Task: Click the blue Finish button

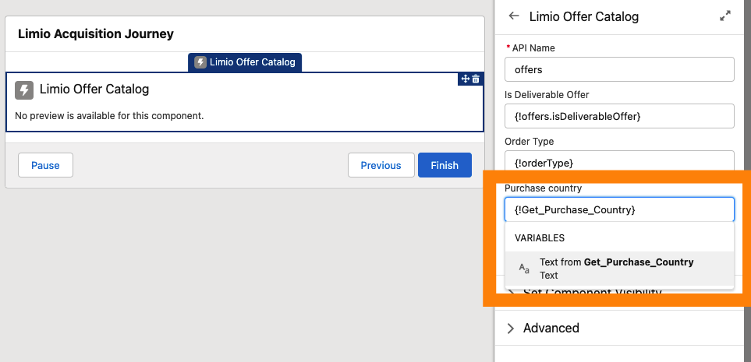Action: 445,165
